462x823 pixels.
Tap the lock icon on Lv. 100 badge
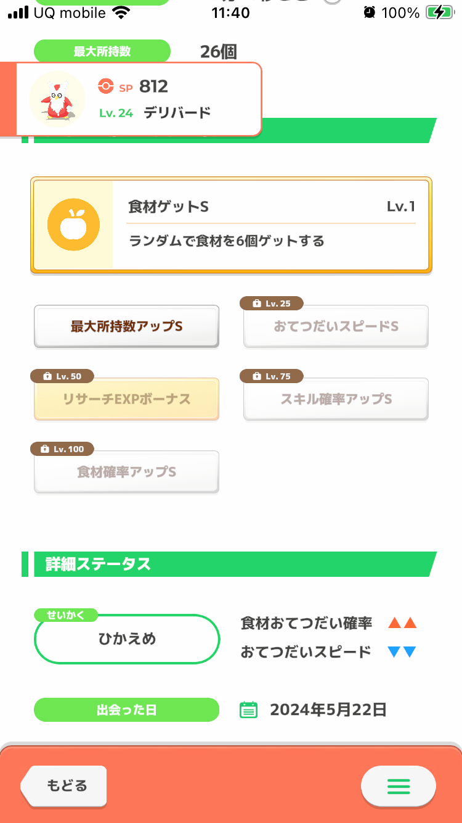[x=45, y=449]
